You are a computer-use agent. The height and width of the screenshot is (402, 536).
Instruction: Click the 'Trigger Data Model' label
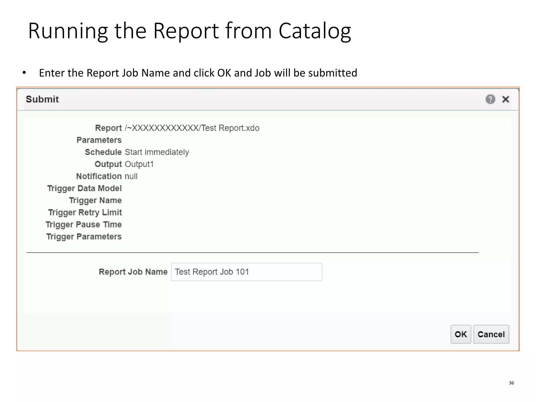click(84, 188)
